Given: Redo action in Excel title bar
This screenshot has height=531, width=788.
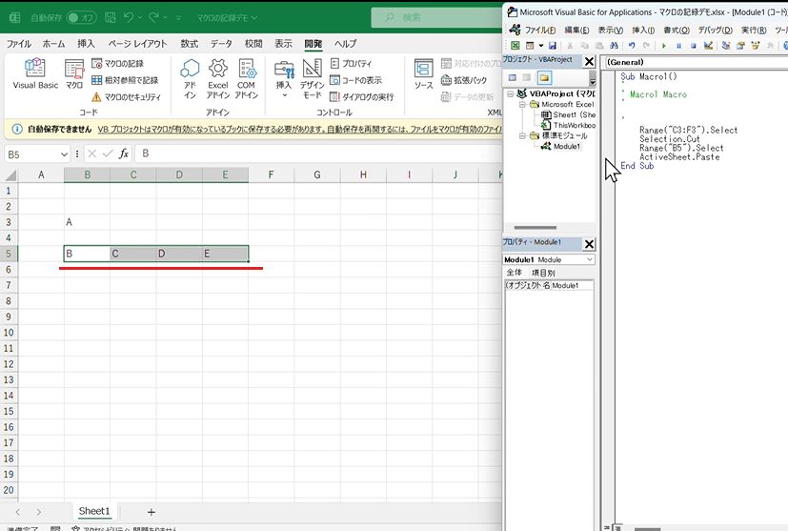Looking at the screenshot, I should pyautogui.click(x=154, y=17).
